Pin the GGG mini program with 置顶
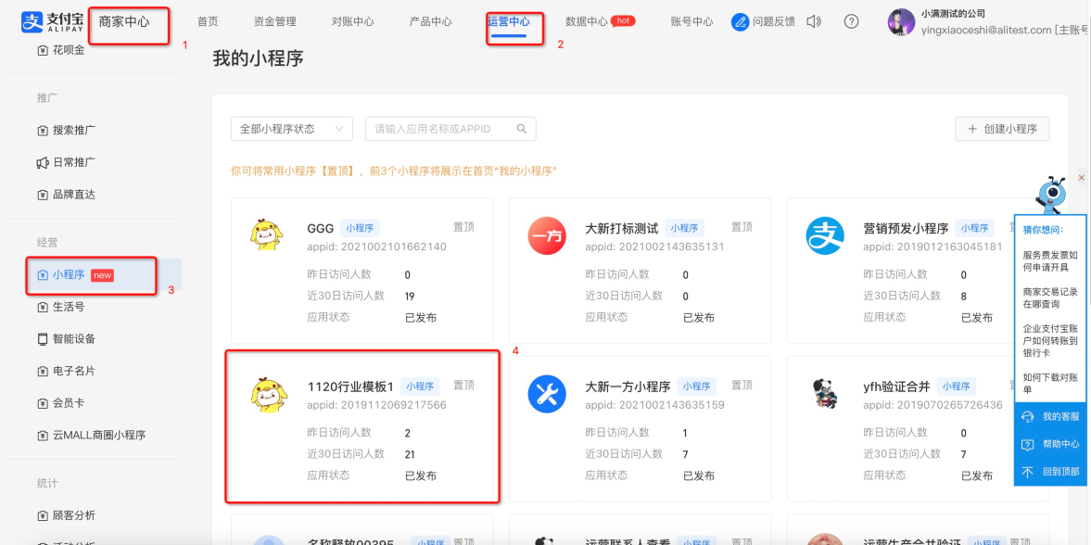This screenshot has height=545, width=1091. (x=464, y=227)
